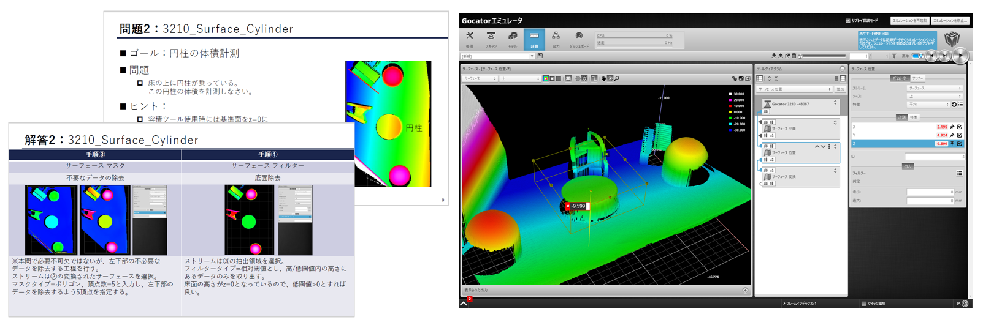Click the tool diagram list view icon

(x=760, y=78)
